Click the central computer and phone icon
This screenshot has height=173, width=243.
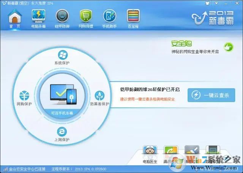click(63, 94)
